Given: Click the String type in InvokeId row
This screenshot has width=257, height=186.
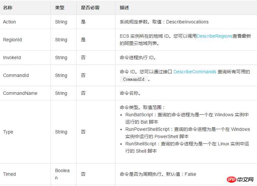Looking at the screenshot, I should coord(61,57).
